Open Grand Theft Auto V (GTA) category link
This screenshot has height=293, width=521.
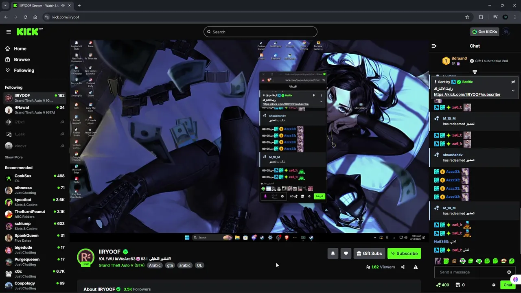coord(122,265)
